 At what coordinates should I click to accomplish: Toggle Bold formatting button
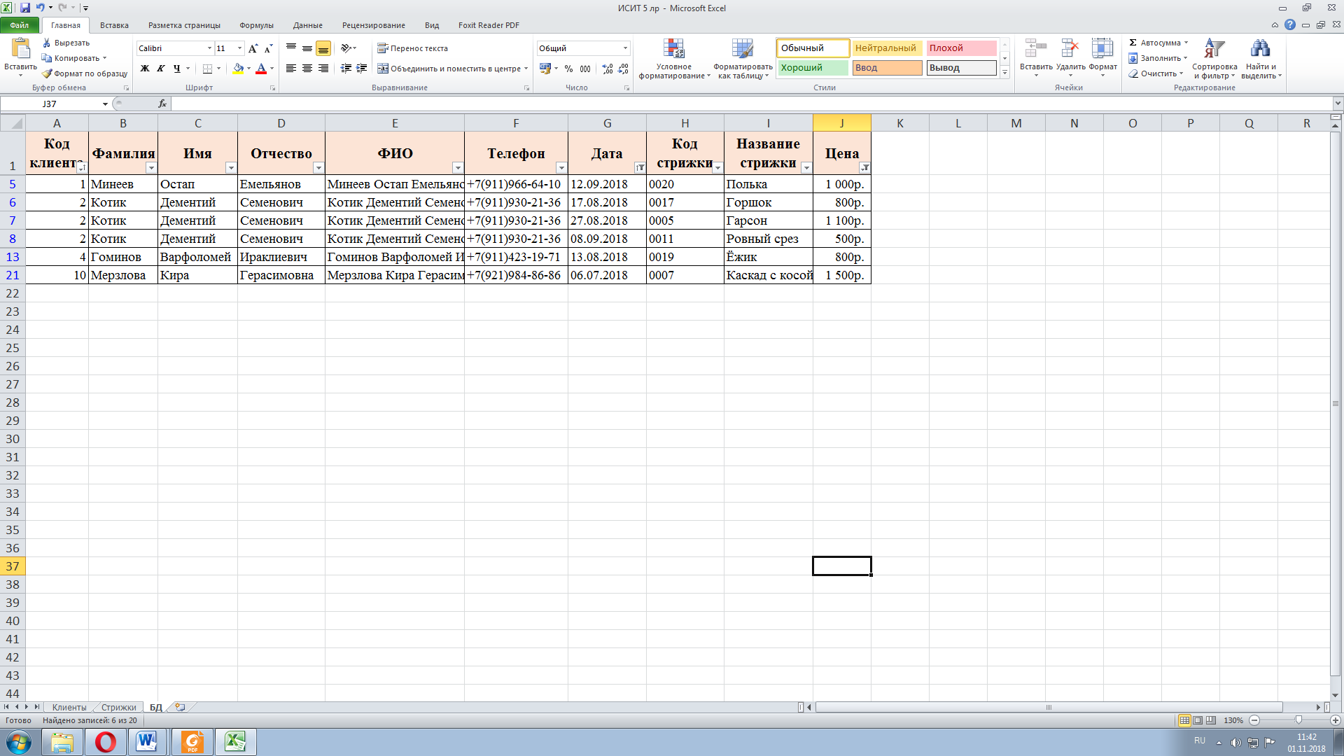145,69
